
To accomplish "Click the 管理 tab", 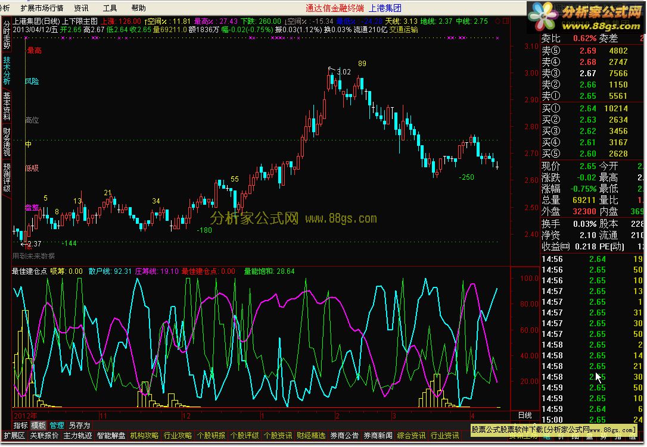I will [x=57, y=425].
